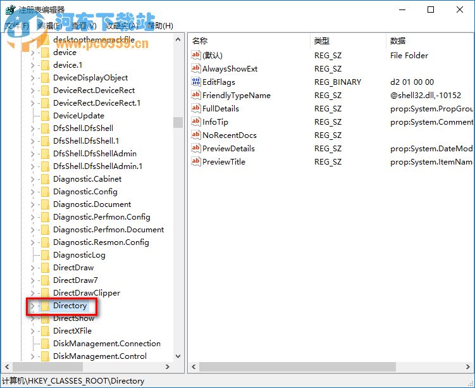Open the 编辑(E) menu
Screen dimensions: 475x388
click(x=50, y=26)
